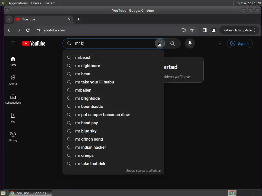Select the mr nightmare suggestion
This screenshot has height=196, width=262.
coord(113,66)
